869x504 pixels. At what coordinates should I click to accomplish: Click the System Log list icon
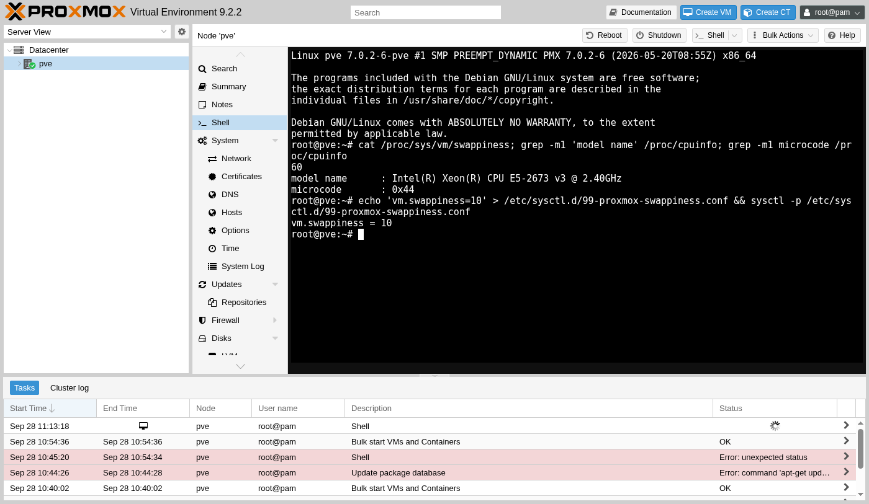pos(212,267)
